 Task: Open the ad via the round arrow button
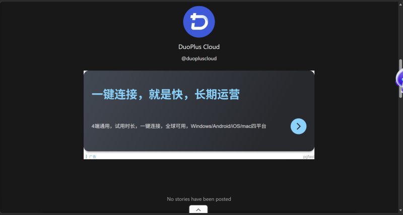click(x=298, y=126)
